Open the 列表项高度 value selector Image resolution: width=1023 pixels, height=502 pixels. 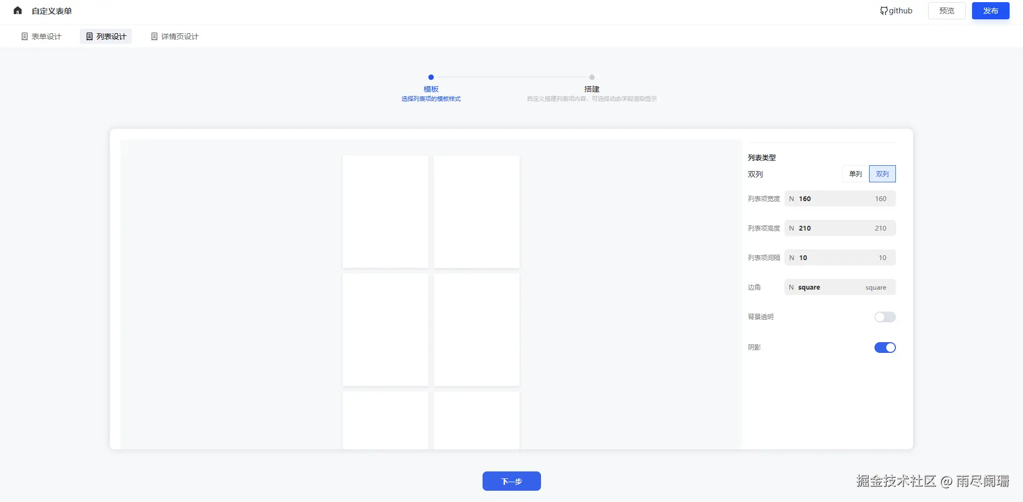[x=840, y=228]
